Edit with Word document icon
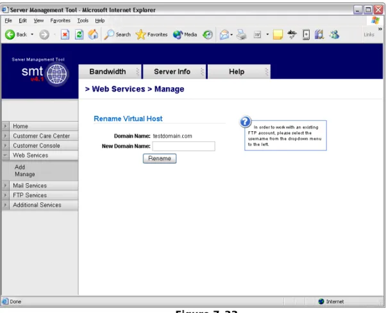This screenshot has width=386, height=313. (257, 35)
